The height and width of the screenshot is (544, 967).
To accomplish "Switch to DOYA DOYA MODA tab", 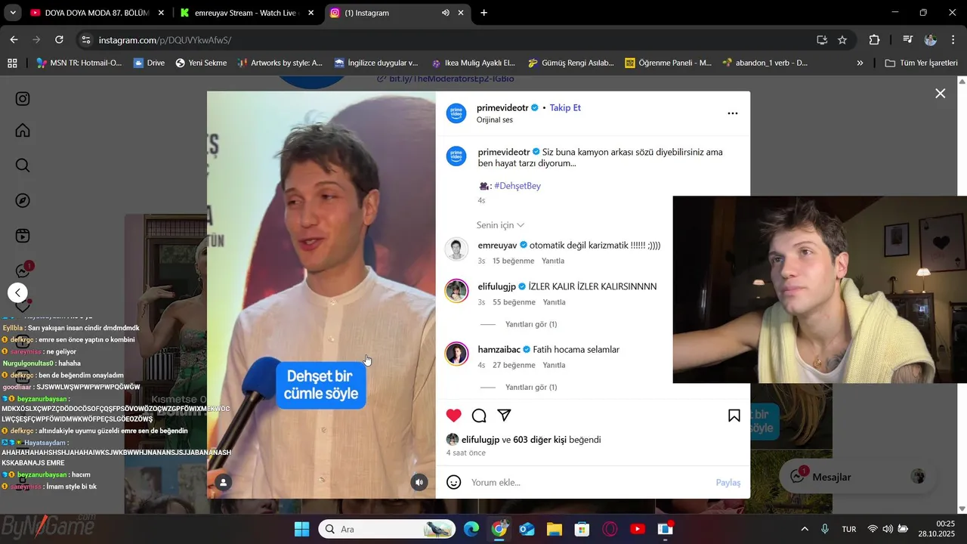I will (96, 13).
